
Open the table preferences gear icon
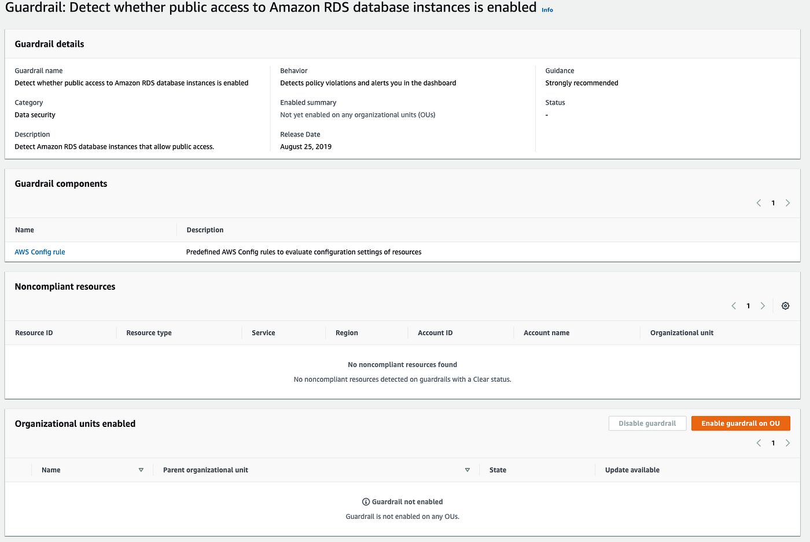coord(785,305)
